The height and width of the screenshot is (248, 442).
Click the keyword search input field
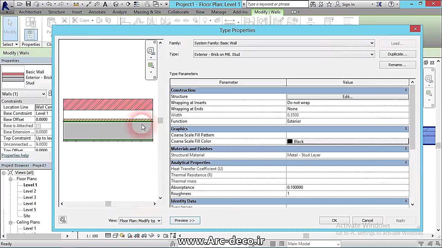pos(277,4)
